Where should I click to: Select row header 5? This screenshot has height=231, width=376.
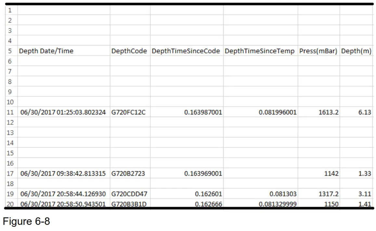click(11, 51)
